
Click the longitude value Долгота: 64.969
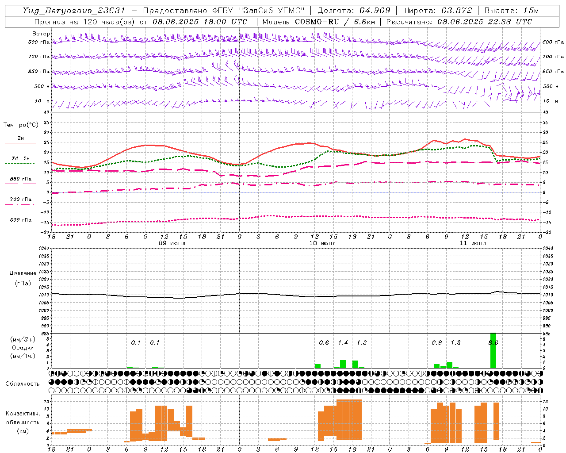tap(354, 11)
